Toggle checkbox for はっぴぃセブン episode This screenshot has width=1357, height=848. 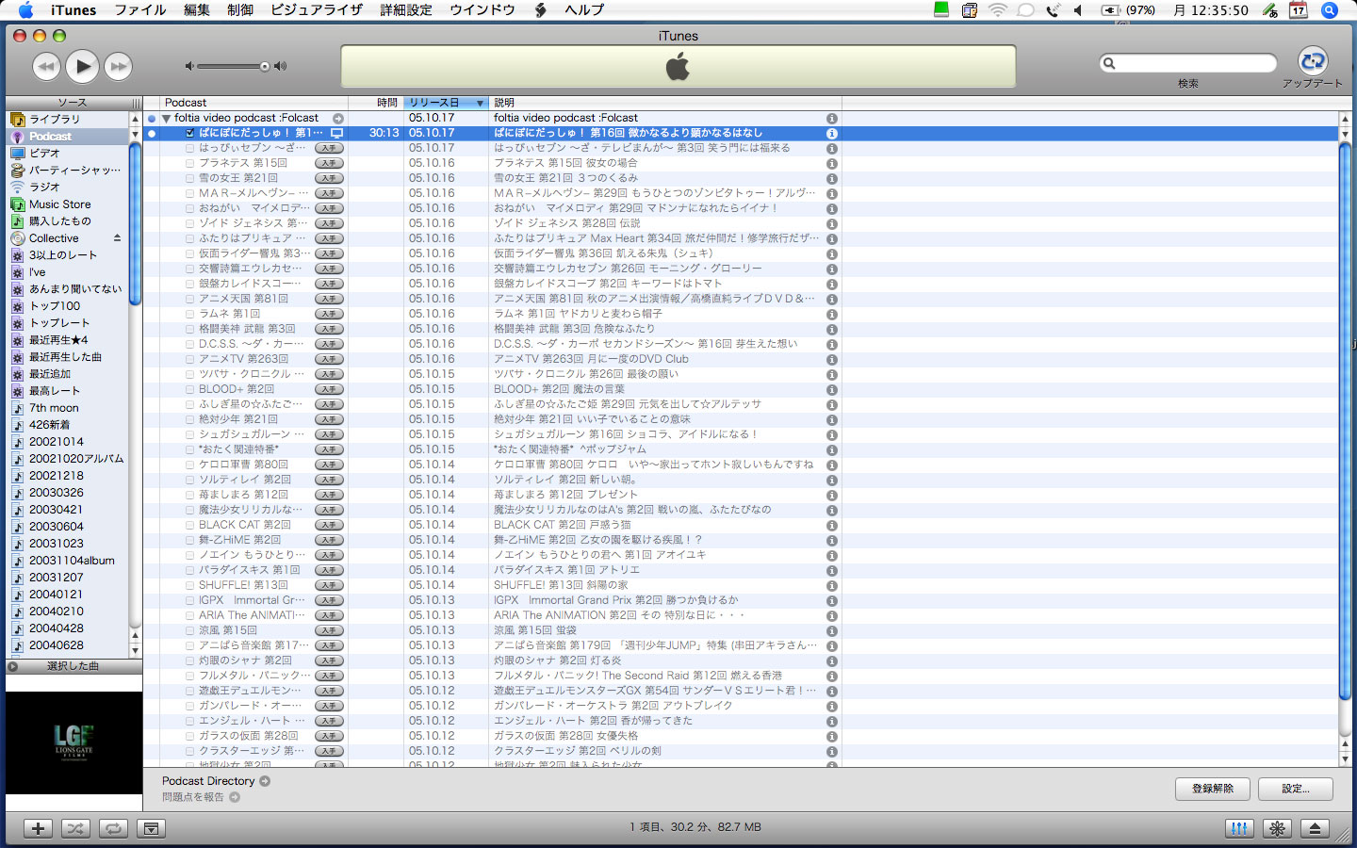coord(190,149)
